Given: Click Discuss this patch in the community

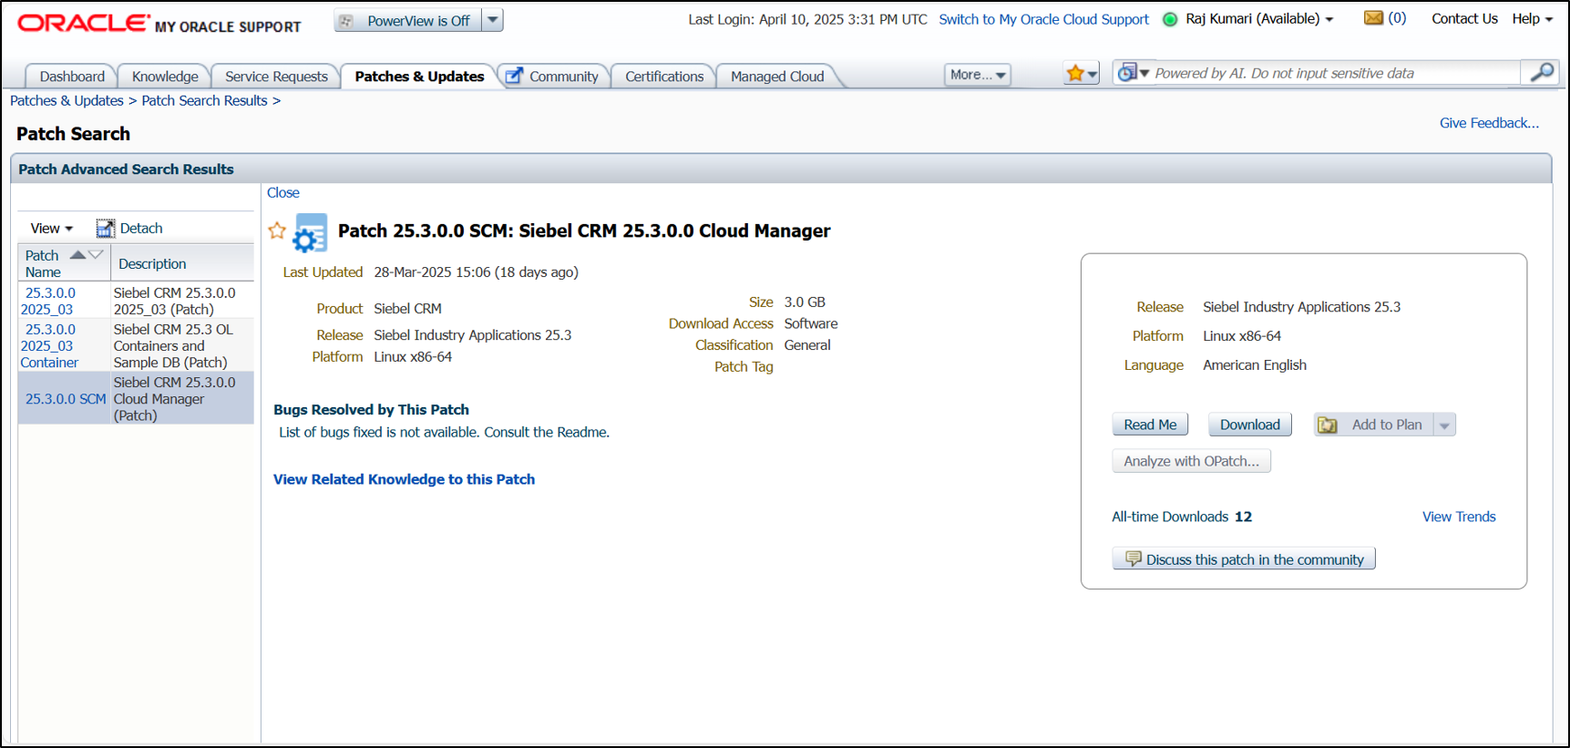Looking at the screenshot, I should (1244, 558).
